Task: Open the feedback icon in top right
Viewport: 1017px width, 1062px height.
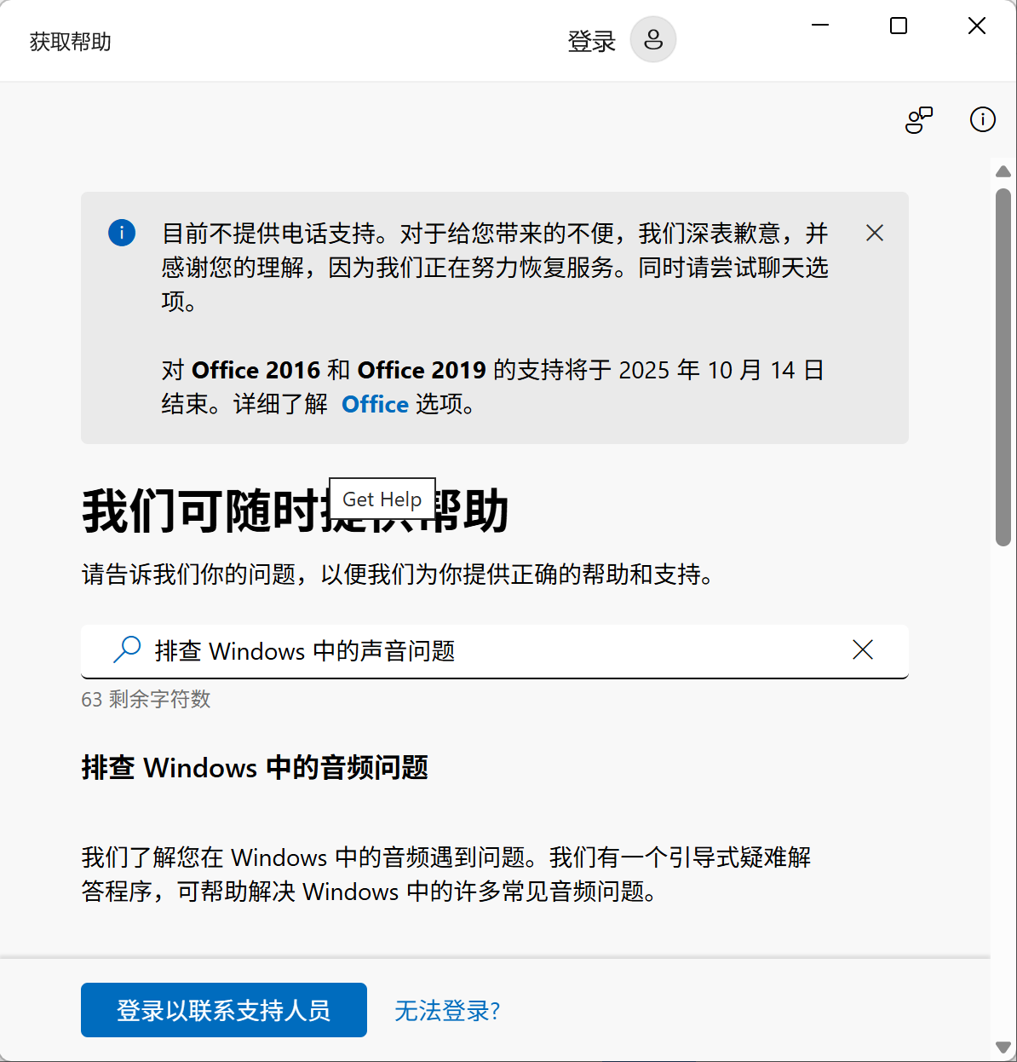Action: click(x=918, y=120)
